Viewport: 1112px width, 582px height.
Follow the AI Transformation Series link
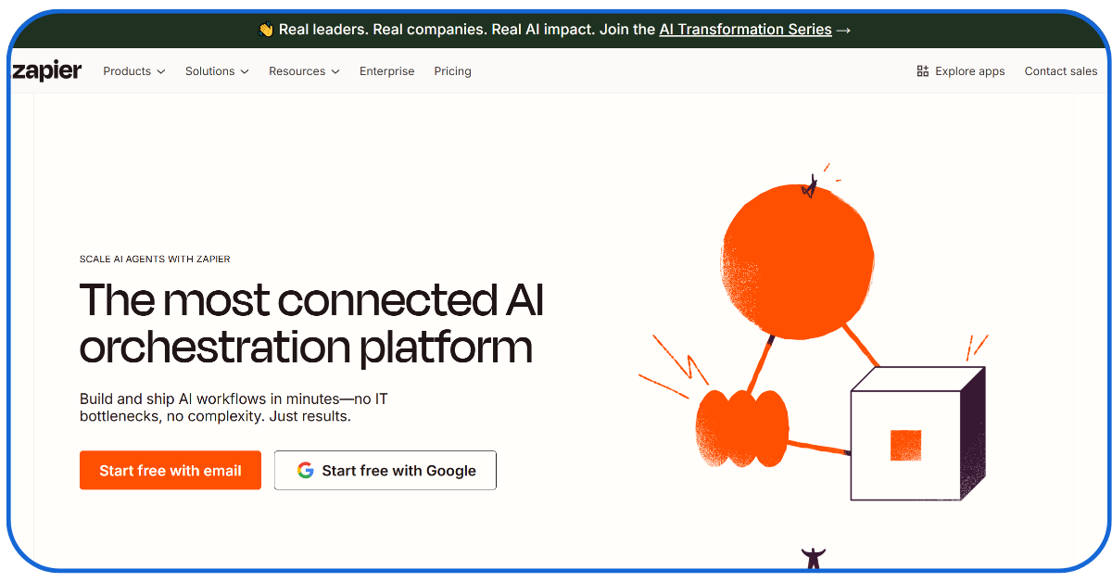pos(745,30)
